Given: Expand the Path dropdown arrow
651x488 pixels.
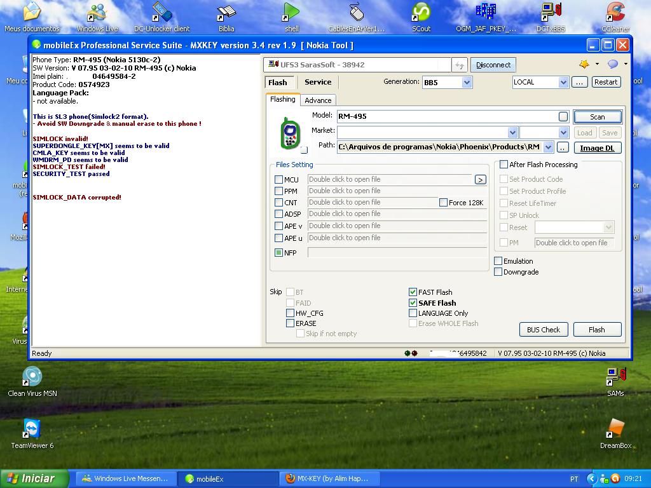Looking at the screenshot, I should 549,147.
